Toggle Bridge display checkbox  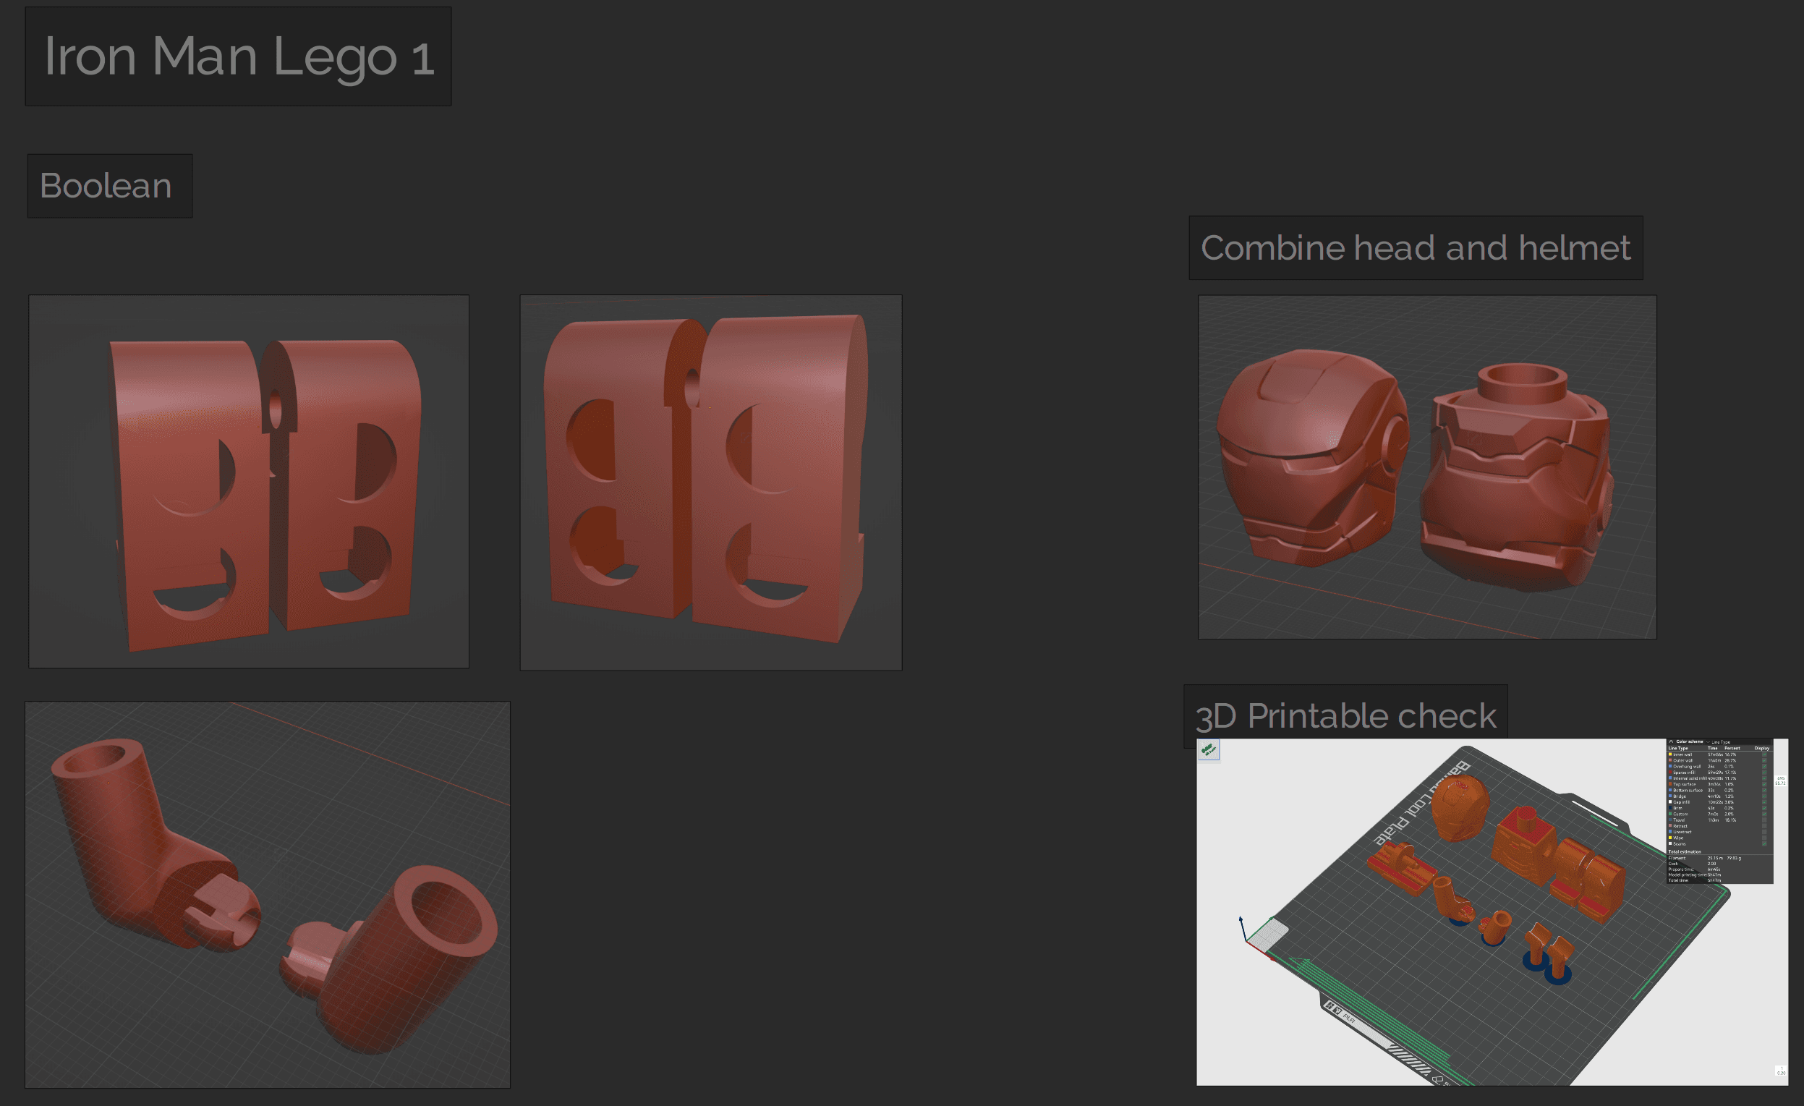[1764, 796]
